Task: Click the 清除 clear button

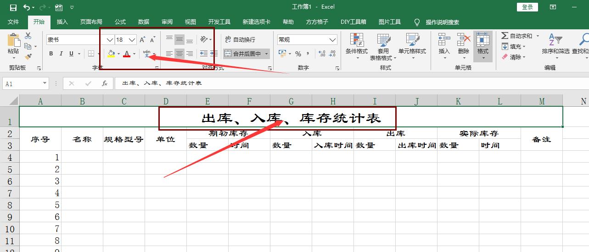Action: click(514, 57)
